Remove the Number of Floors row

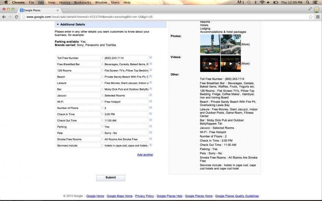(x=150, y=108)
